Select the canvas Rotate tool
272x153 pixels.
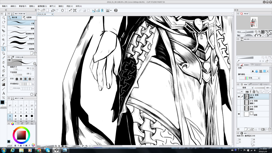pos(3,22)
